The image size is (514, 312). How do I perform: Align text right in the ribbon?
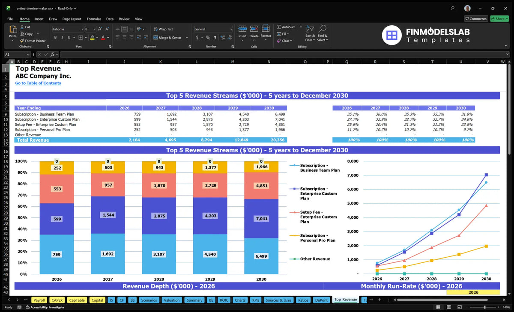[131, 38]
